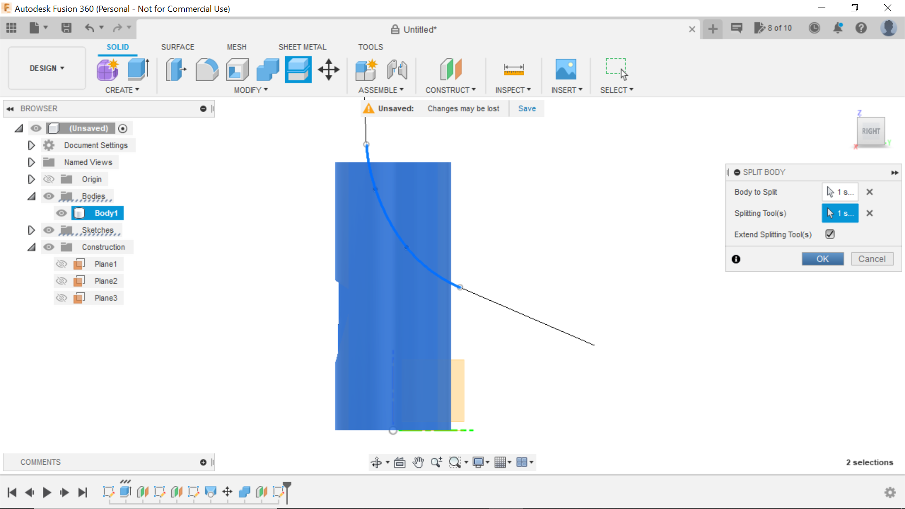Enable Extend Splitting Tool checkbox
This screenshot has height=509, width=905.
coord(831,234)
